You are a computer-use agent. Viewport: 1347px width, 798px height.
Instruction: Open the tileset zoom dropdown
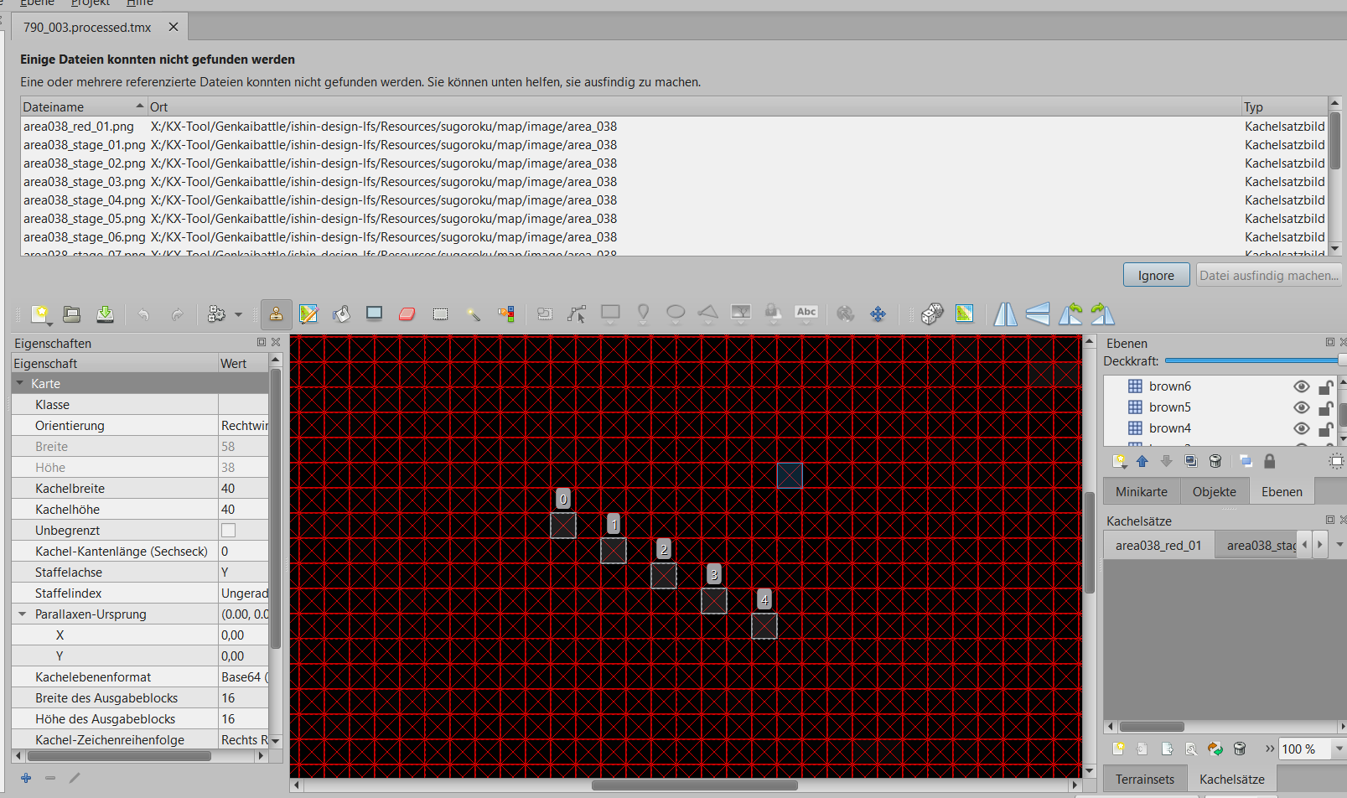coord(1312,749)
